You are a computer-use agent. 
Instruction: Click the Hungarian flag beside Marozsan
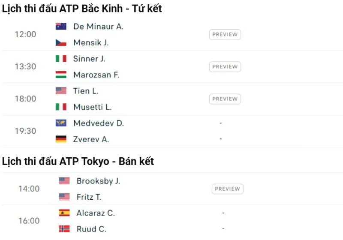point(61,75)
